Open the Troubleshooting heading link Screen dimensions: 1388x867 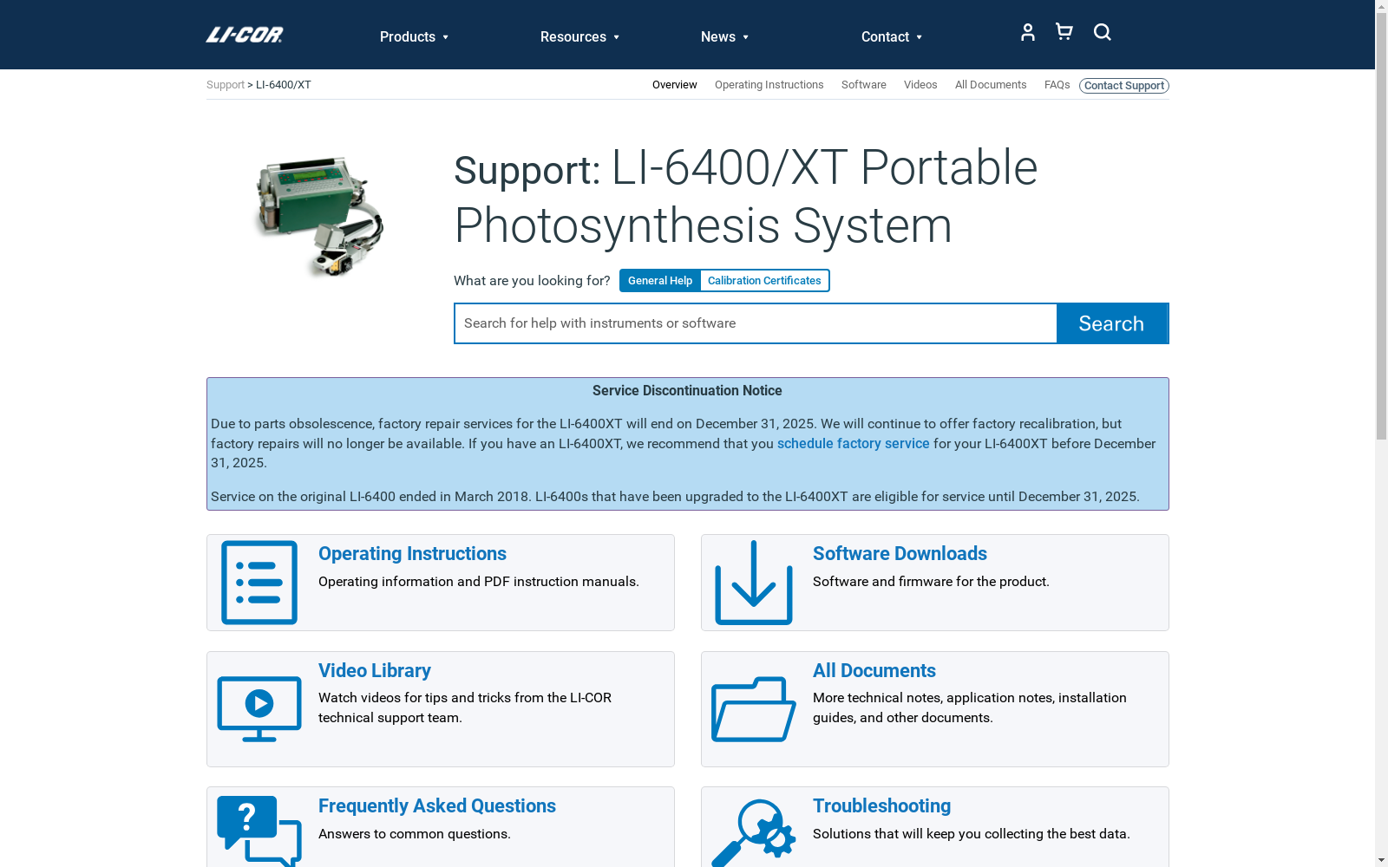[x=881, y=806]
